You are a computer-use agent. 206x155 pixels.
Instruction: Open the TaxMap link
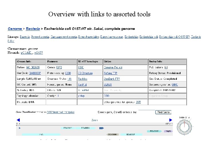[82, 79]
